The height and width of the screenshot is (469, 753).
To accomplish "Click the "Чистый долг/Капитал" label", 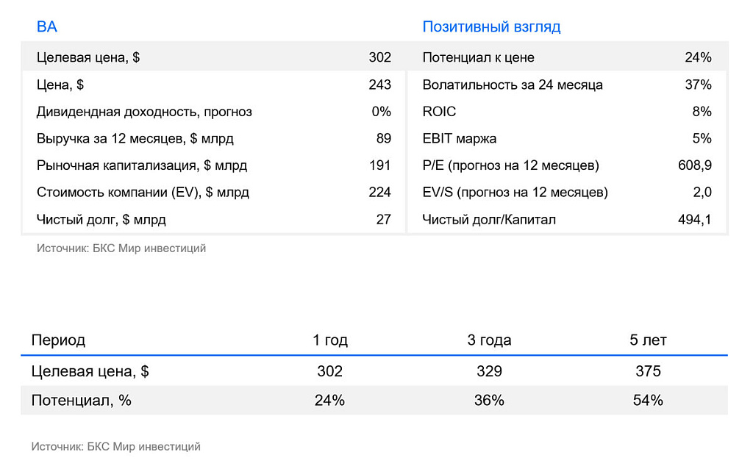I will [x=489, y=219].
